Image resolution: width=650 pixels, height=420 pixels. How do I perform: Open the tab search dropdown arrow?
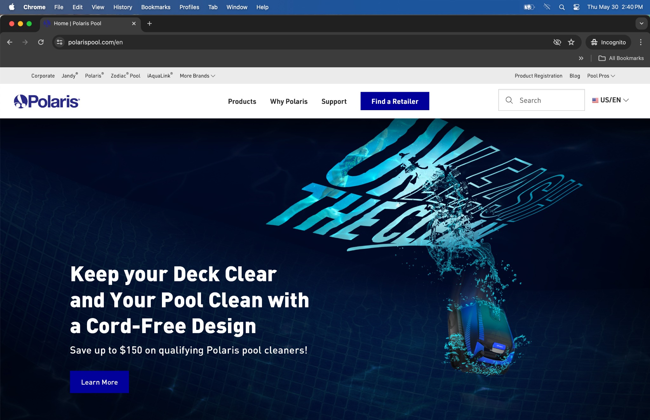tap(641, 23)
